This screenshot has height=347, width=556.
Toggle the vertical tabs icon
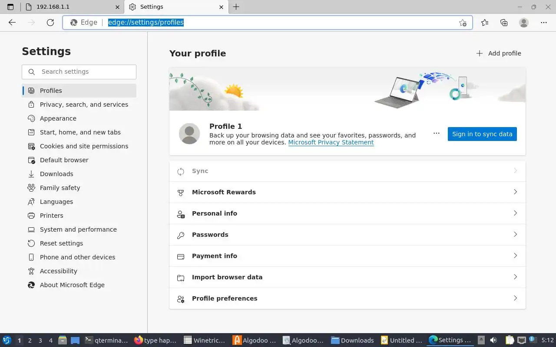[x=10, y=7]
